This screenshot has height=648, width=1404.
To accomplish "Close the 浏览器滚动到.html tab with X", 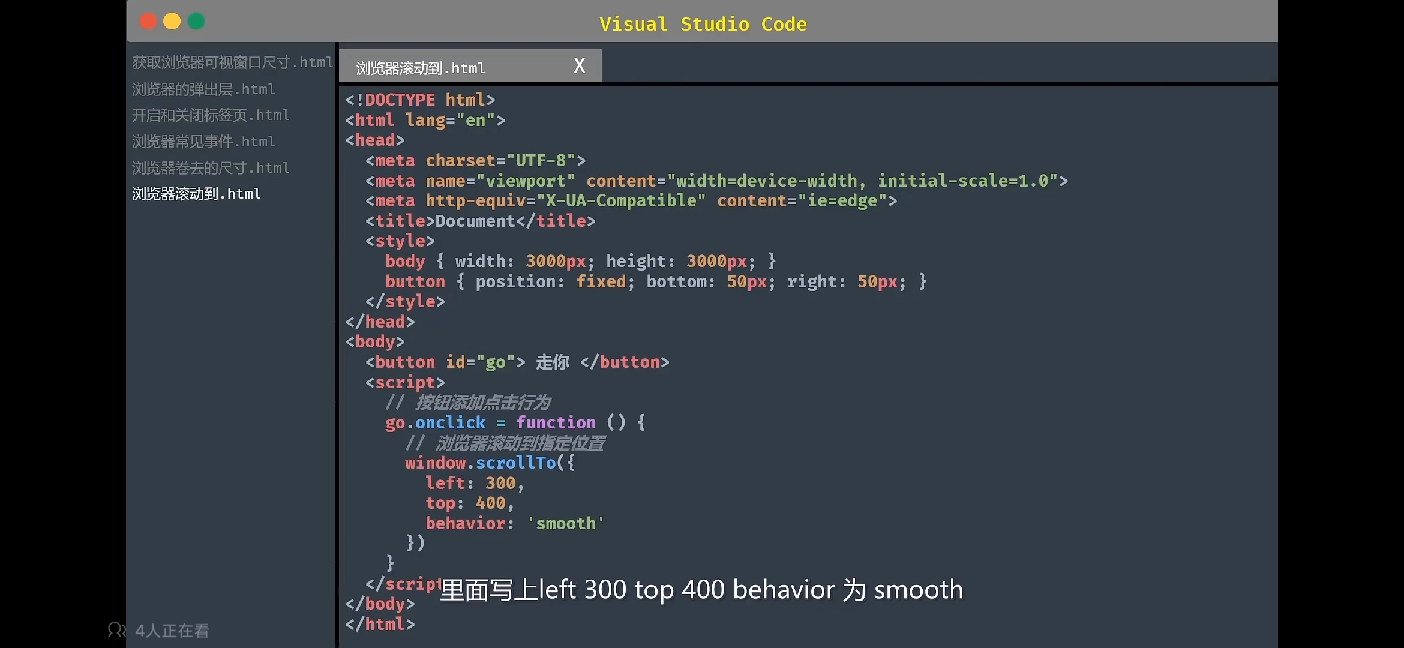I will point(579,65).
